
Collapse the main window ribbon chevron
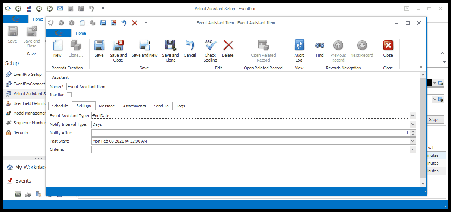[443, 53]
